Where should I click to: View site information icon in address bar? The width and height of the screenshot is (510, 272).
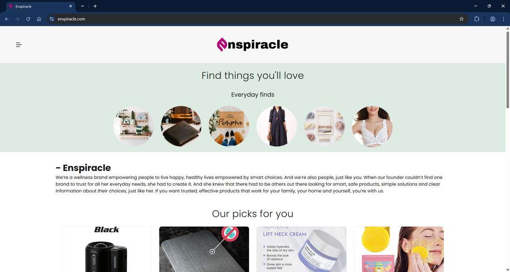tap(52, 19)
